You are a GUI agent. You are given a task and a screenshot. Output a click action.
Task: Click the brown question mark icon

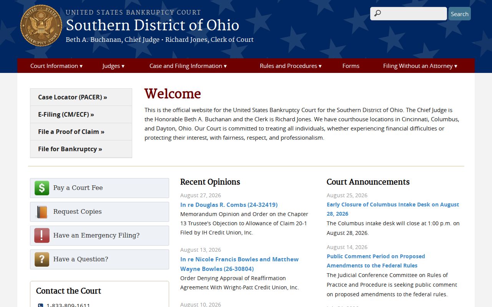[42, 259]
